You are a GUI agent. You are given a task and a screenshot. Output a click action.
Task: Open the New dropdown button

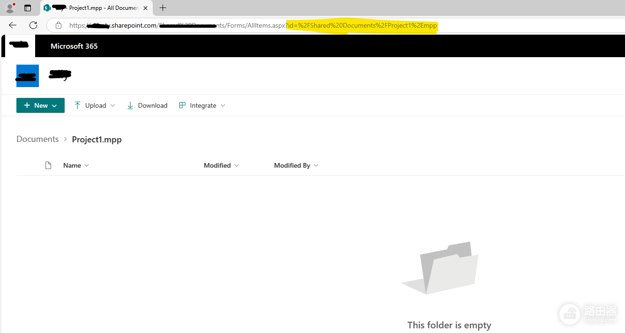tap(40, 105)
